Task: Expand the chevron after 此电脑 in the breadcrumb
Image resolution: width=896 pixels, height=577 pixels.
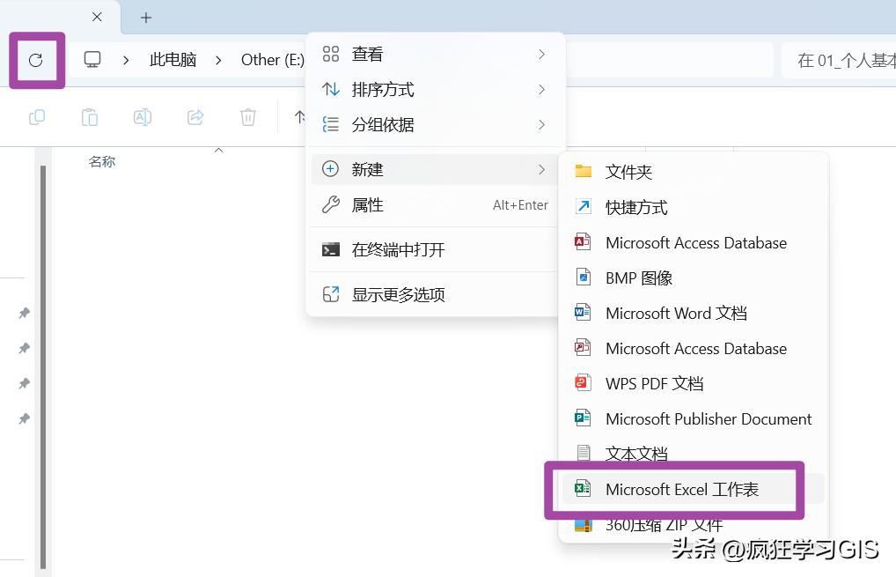Action: (x=218, y=60)
